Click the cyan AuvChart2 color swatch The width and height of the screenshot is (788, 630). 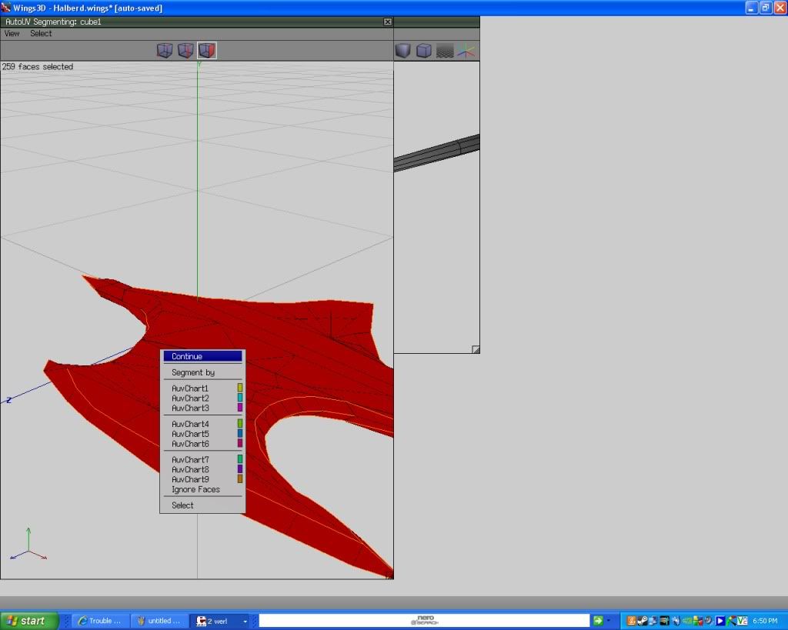click(x=240, y=398)
